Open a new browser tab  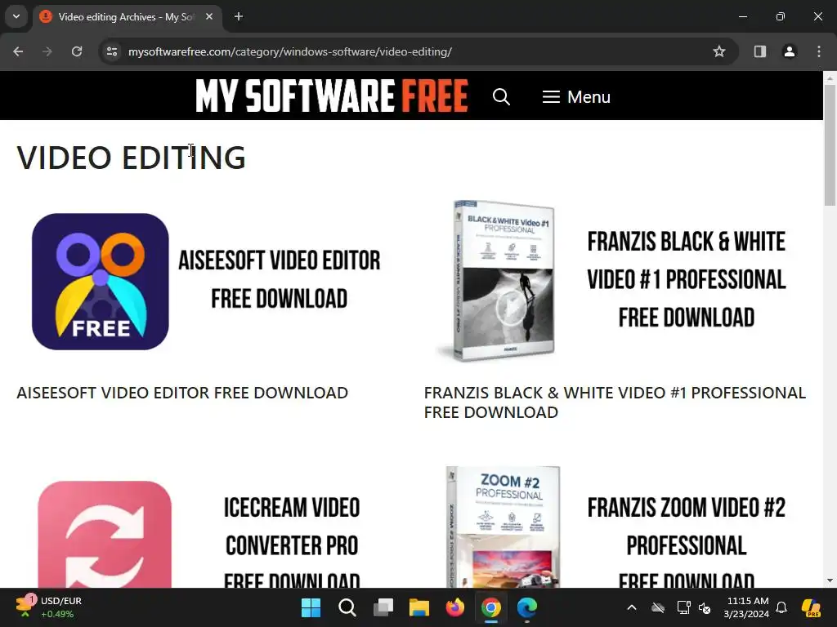click(239, 17)
